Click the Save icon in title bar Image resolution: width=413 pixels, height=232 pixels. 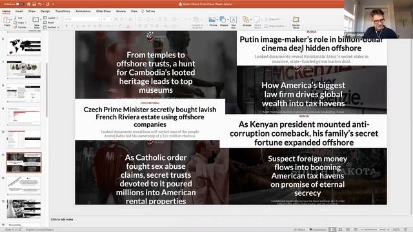[x=34, y=4]
